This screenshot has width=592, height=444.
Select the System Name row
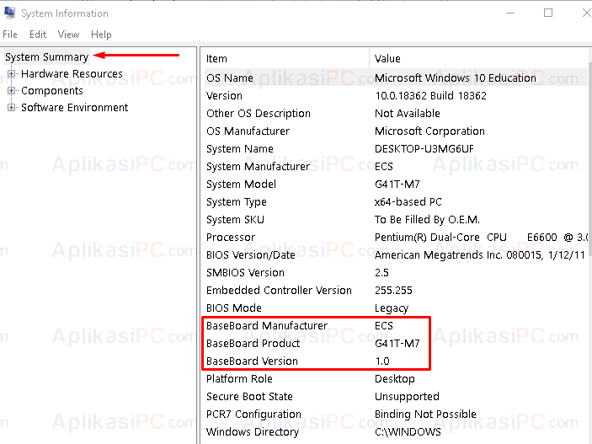coord(396,149)
